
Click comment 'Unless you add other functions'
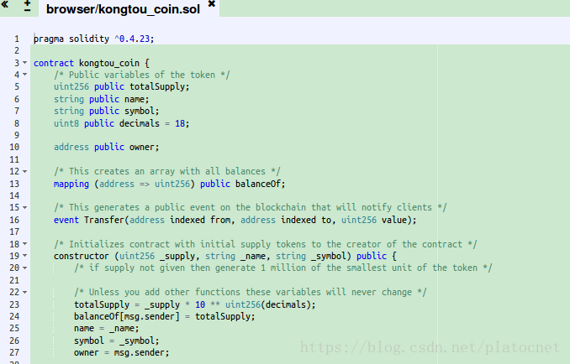click(159, 292)
